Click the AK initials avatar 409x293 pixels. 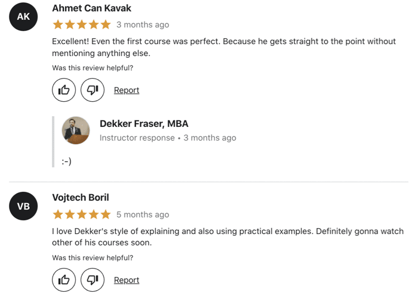pos(23,17)
